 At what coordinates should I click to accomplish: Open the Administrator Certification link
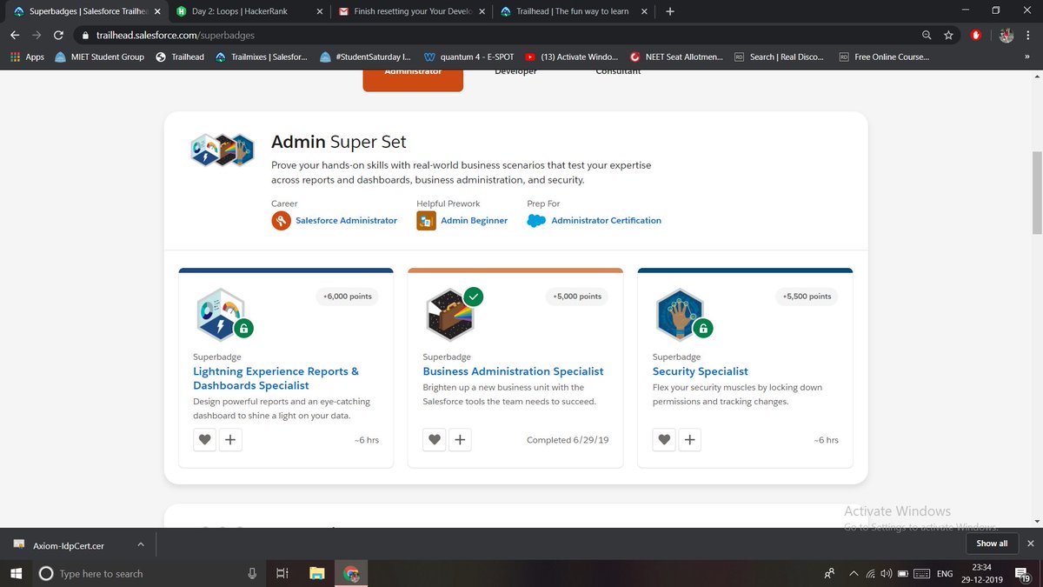click(x=606, y=221)
